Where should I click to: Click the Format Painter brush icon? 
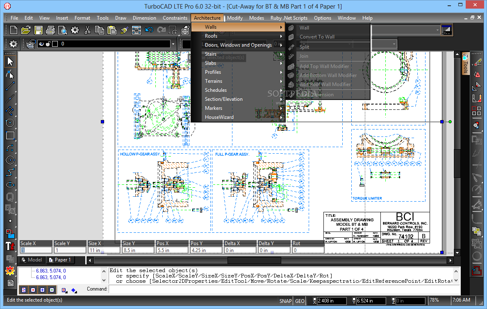point(124,30)
